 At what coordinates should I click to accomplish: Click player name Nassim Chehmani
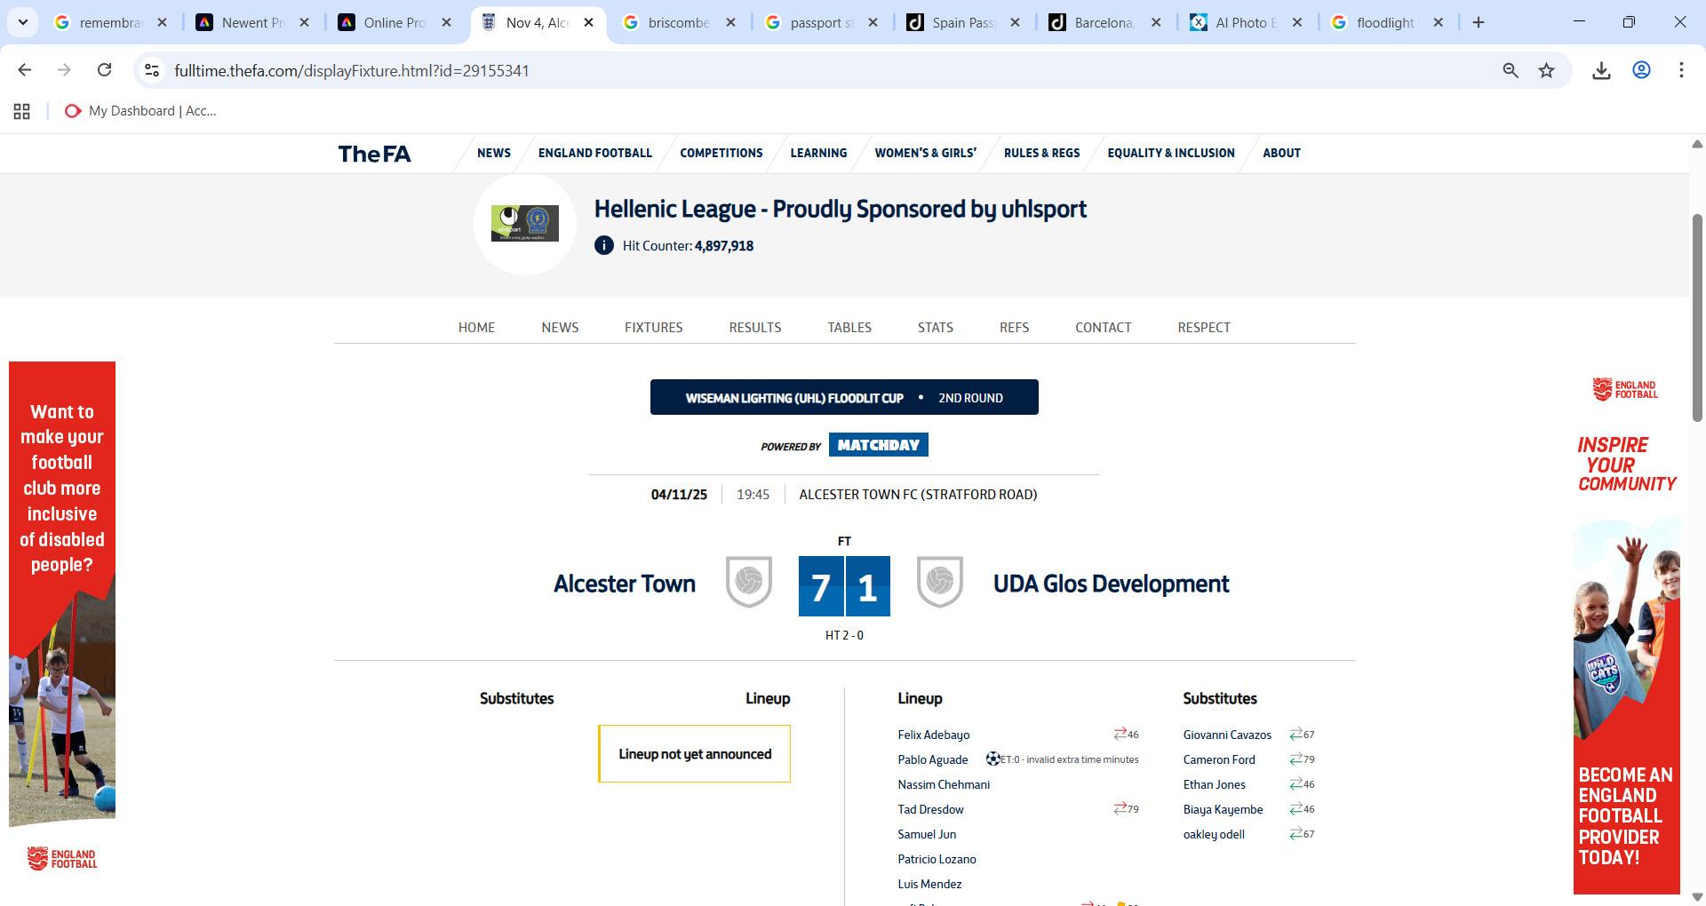pos(944,784)
